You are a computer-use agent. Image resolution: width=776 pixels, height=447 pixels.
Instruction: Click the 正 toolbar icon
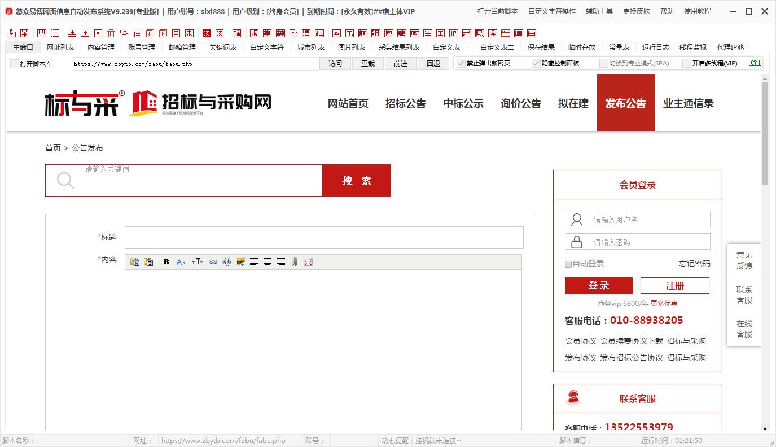click(441, 33)
